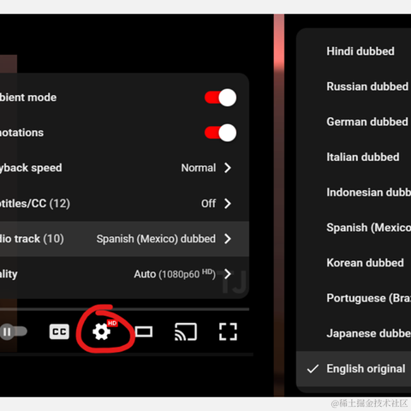Choose Spanish (Mexico) in audio track list
The image size is (411, 411).
click(354, 228)
